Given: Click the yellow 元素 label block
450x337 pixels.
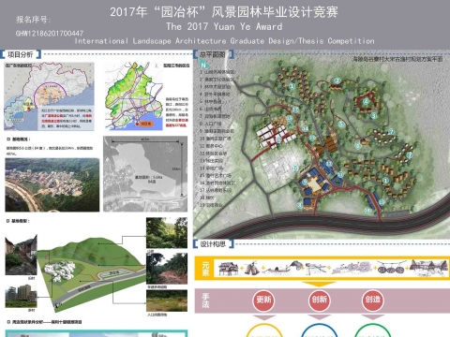Looking at the screenshot, I should tap(205, 269).
